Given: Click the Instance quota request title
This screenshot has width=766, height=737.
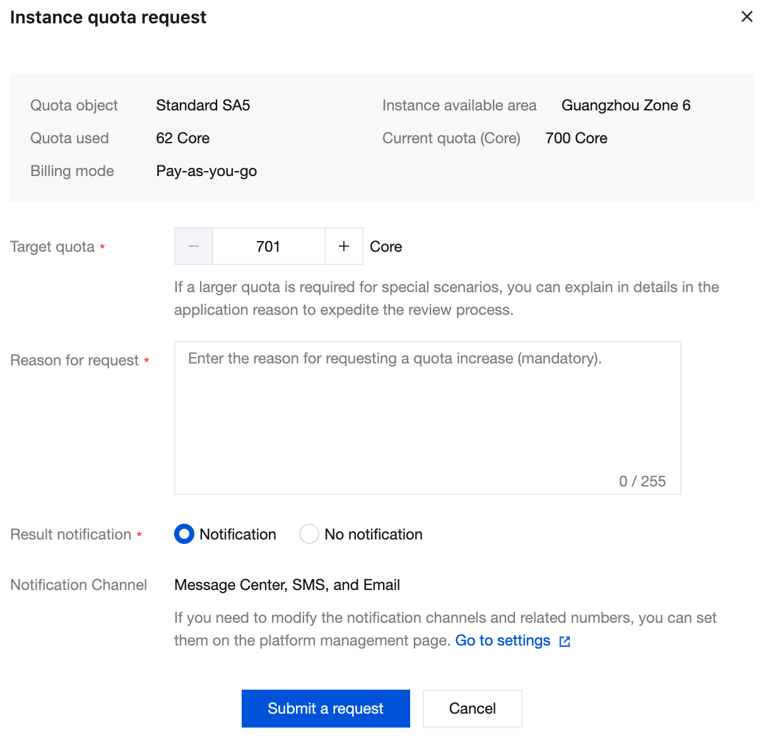Looking at the screenshot, I should [x=108, y=17].
